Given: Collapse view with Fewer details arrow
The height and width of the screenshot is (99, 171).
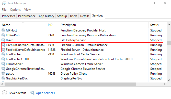Looking at the screenshot, I should [x=4, y=93].
